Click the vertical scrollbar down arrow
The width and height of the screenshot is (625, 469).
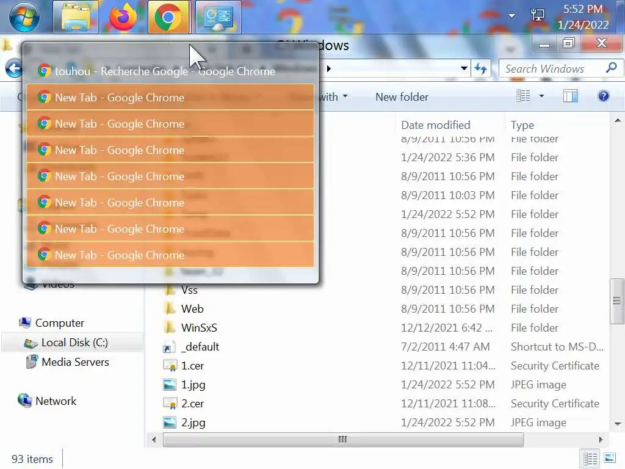(x=617, y=424)
